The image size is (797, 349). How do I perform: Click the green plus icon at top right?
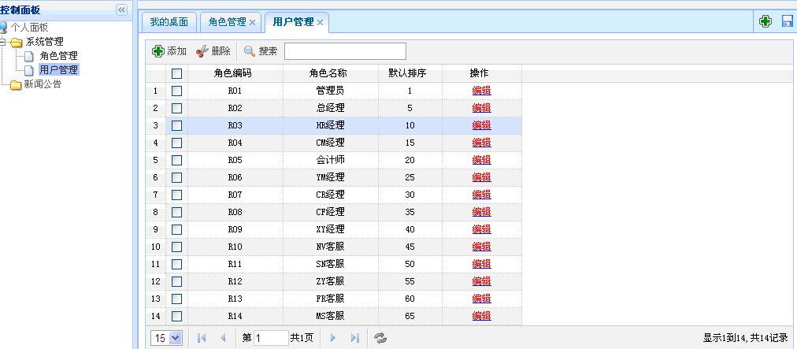click(765, 20)
